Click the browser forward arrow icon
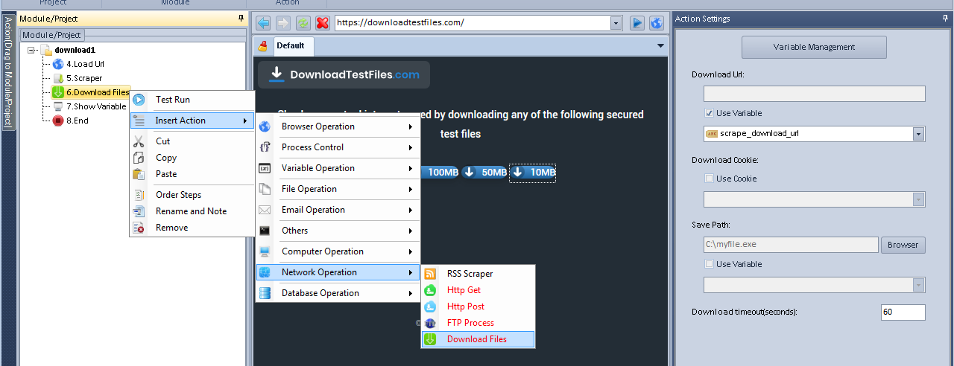 coord(283,23)
